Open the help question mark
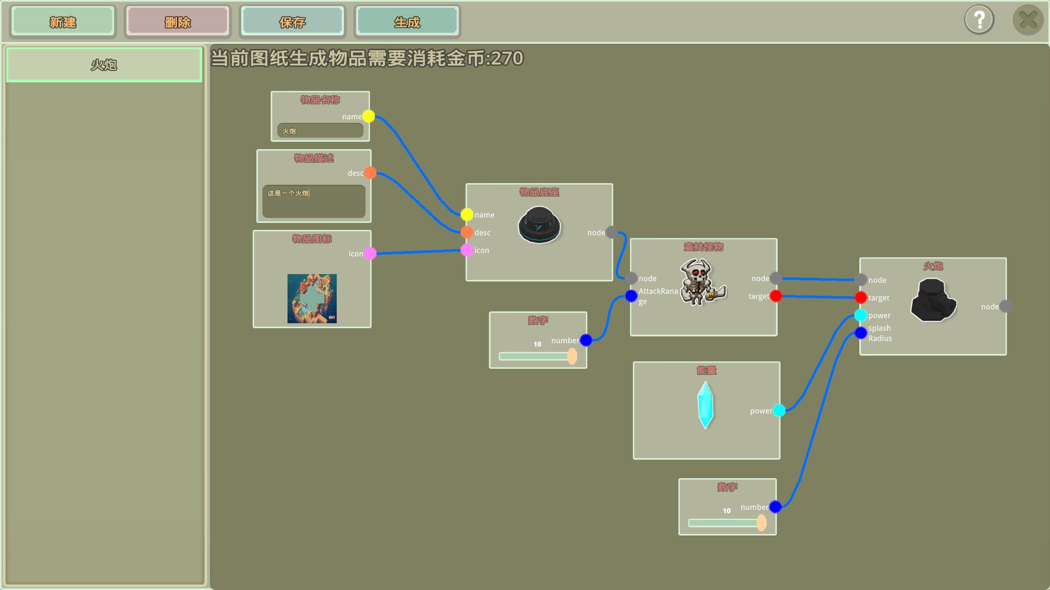1050x590 pixels. pyautogui.click(x=979, y=19)
